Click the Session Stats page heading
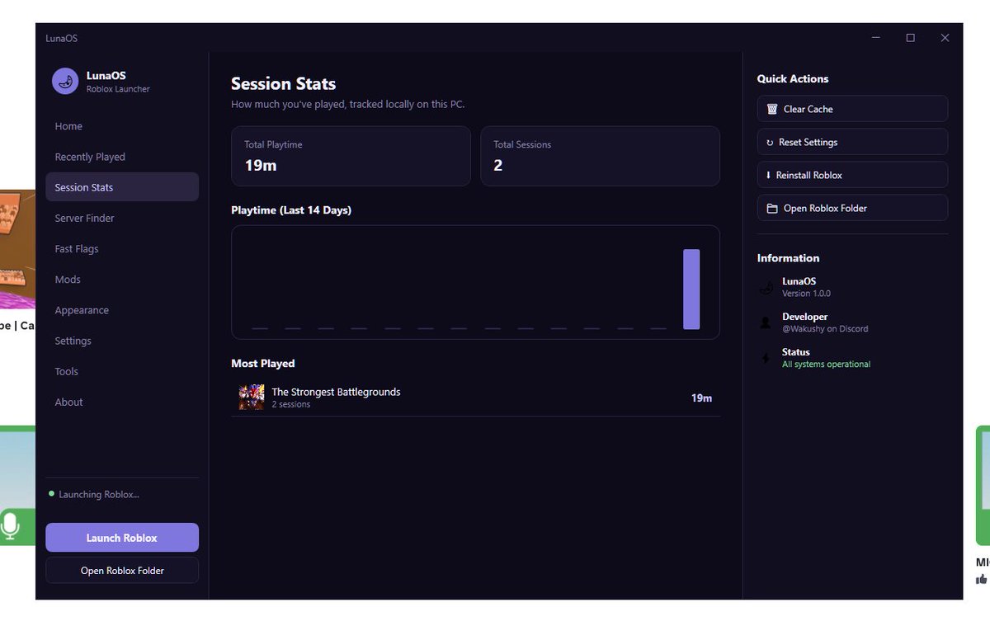Viewport: 990px width, 640px height. click(283, 84)
